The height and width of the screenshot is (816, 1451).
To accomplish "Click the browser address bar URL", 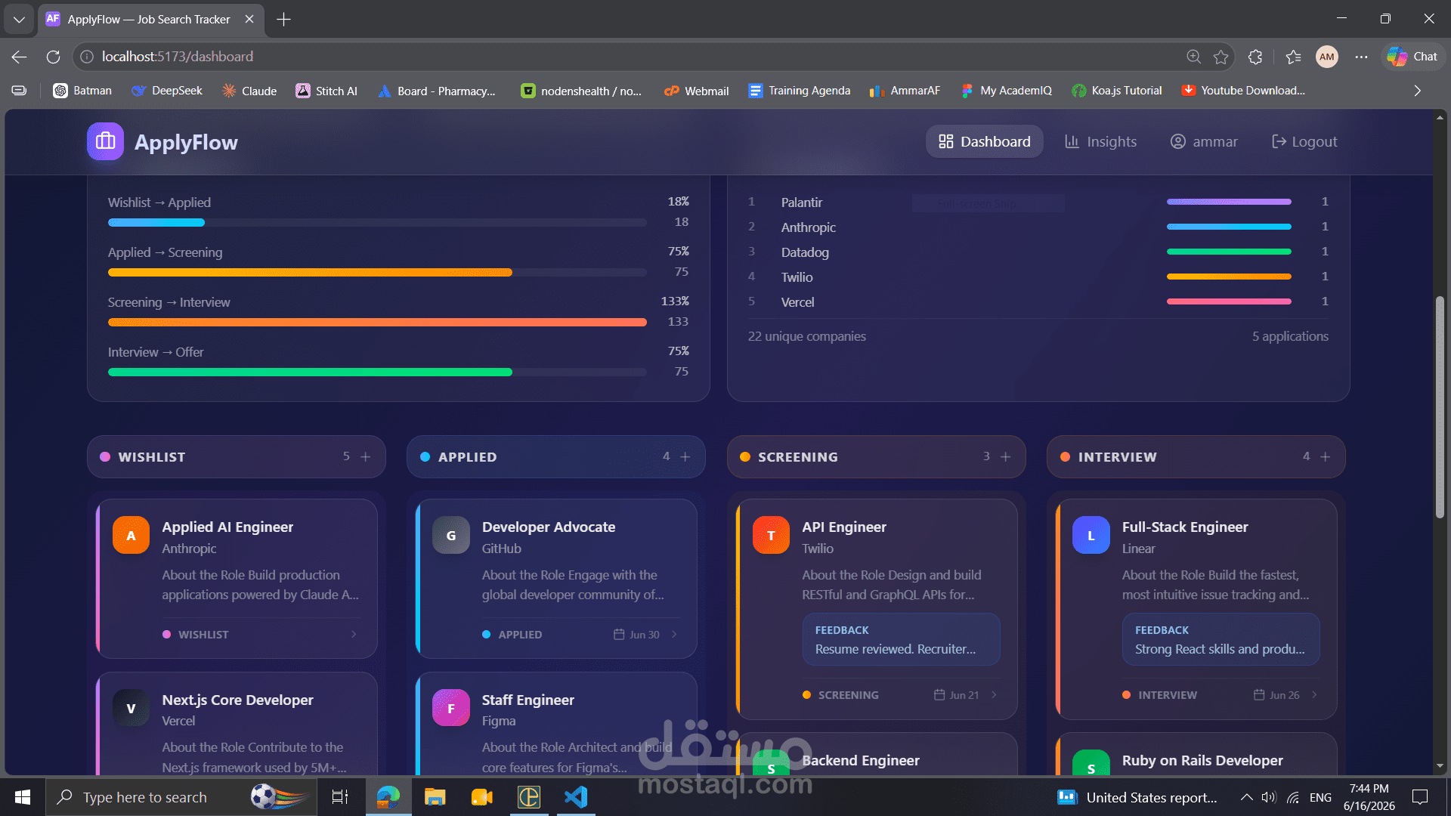I will 178,57.
